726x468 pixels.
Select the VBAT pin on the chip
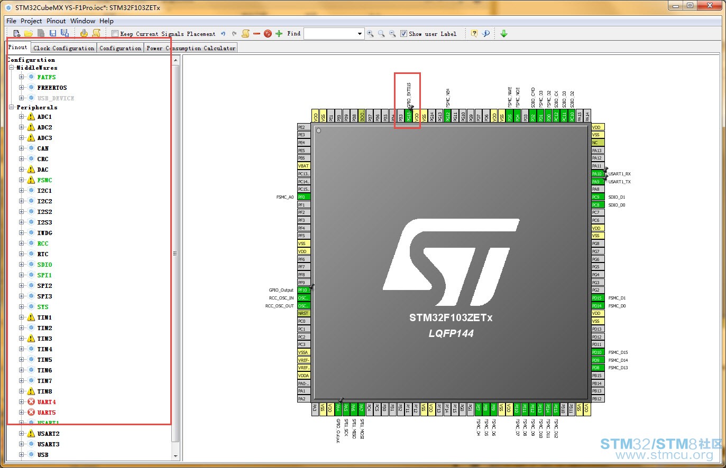pos(304,166)
